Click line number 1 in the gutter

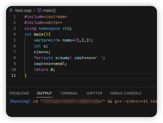[x=15, y=17]
